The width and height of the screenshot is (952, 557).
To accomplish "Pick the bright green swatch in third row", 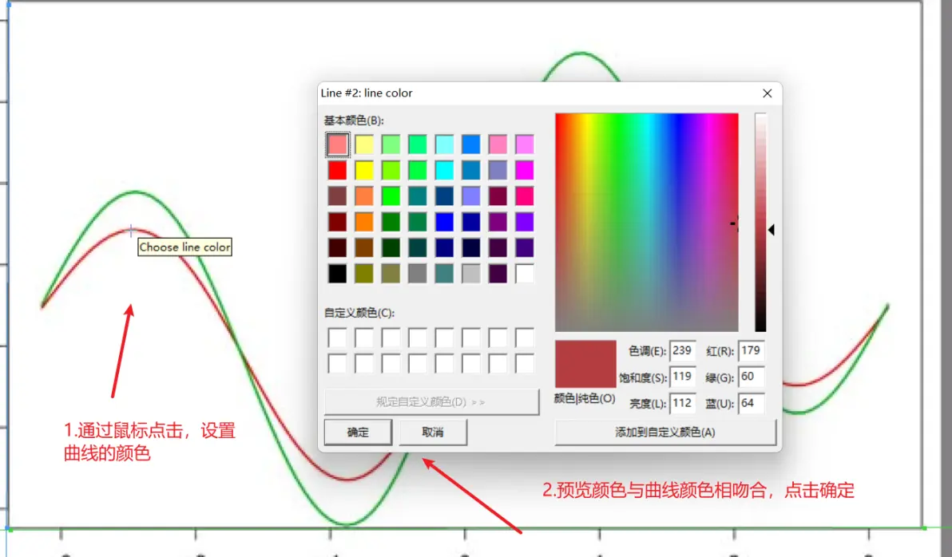I will 391,196.
